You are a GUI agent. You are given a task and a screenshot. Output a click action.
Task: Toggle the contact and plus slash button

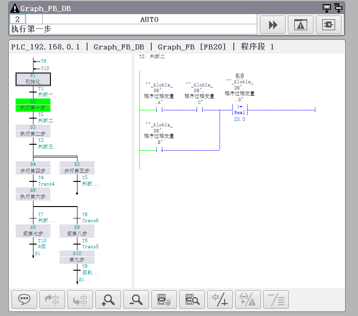(x=220, y=300)
